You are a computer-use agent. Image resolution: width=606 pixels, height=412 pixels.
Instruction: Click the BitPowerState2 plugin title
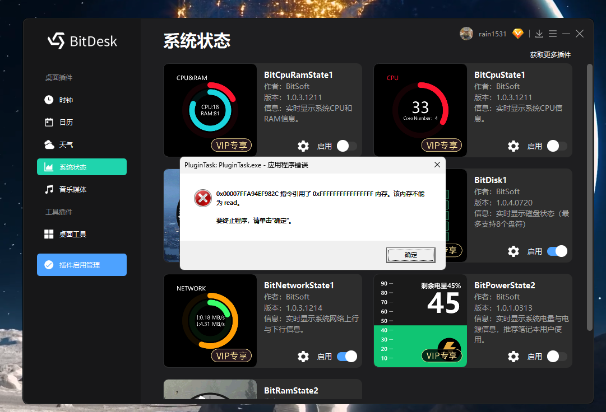[x=505, y=285]
